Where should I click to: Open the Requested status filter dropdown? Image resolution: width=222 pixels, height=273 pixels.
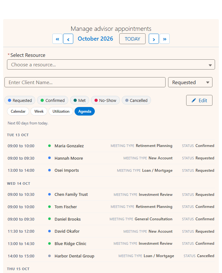[190, 82]
